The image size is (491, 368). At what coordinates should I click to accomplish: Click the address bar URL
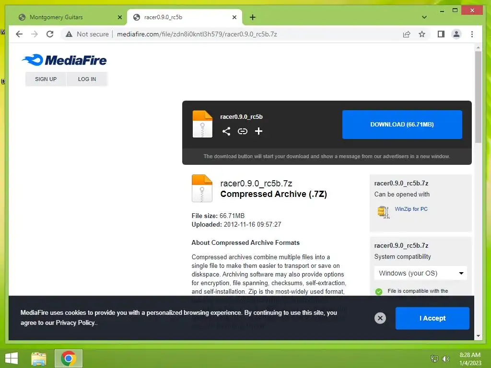click(x=197, y=34)
